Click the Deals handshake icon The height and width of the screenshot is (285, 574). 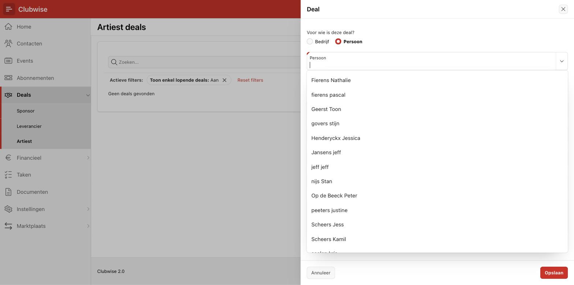(x=8, y=95)
